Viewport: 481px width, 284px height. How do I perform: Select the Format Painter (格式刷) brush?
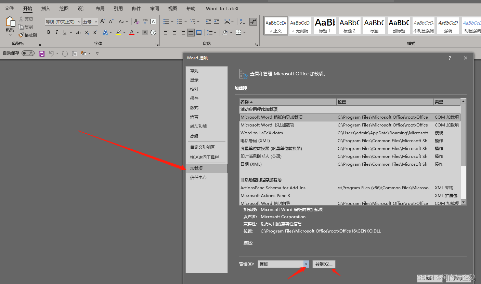[21, 35]
